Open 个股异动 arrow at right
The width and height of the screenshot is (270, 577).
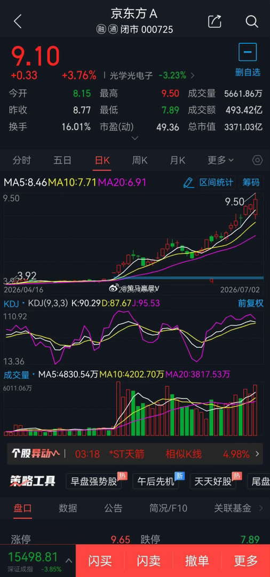257,454
